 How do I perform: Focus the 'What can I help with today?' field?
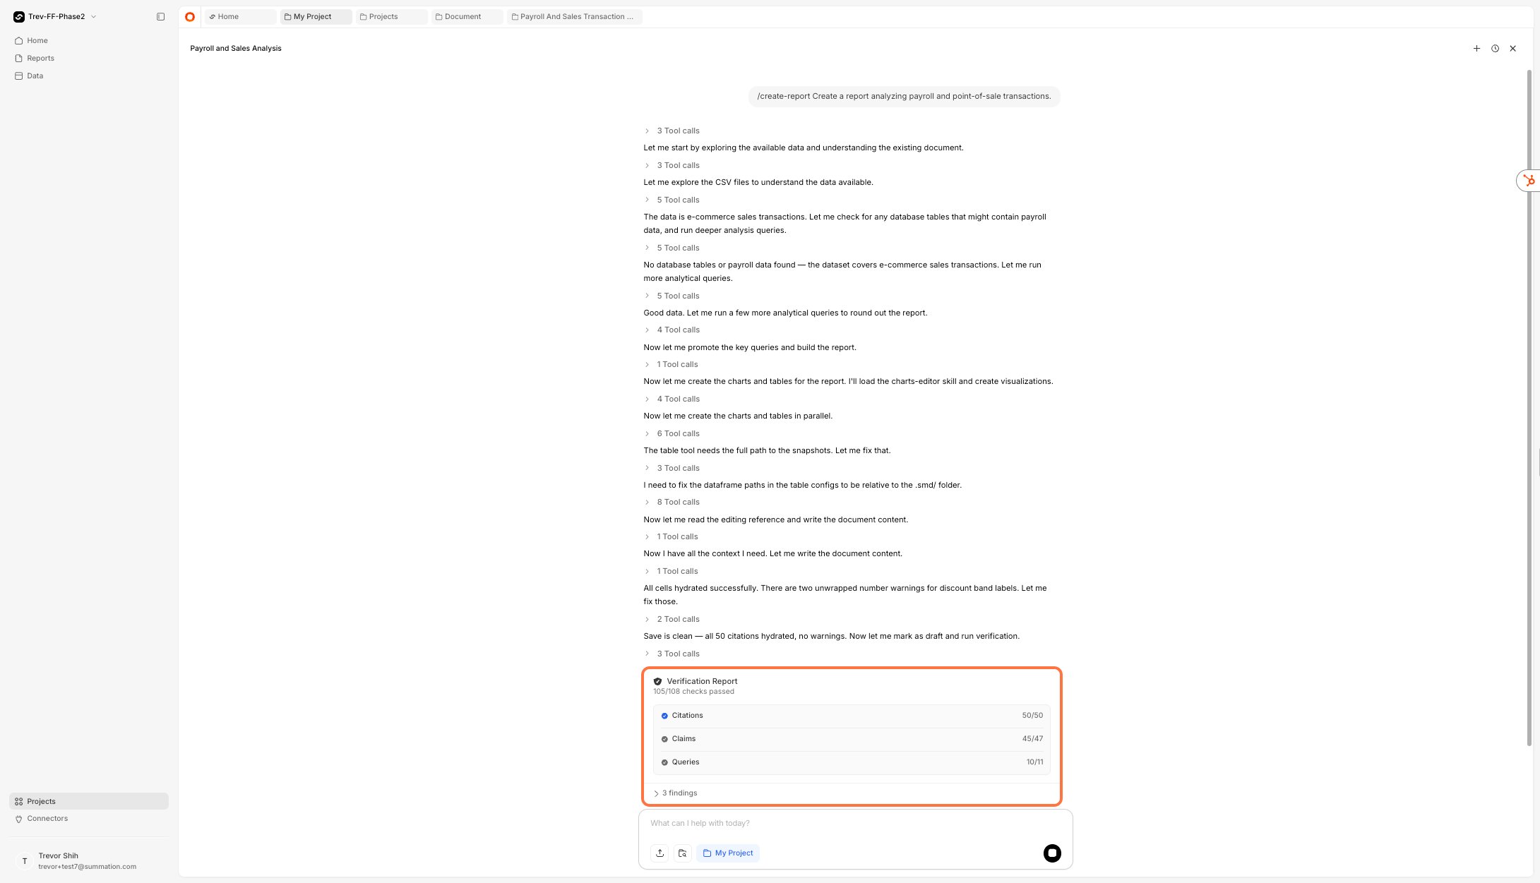tap(855, 824)
